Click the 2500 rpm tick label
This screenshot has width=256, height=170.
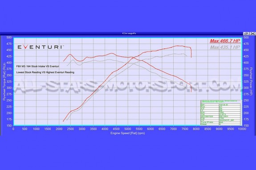(x=70, y=129)
